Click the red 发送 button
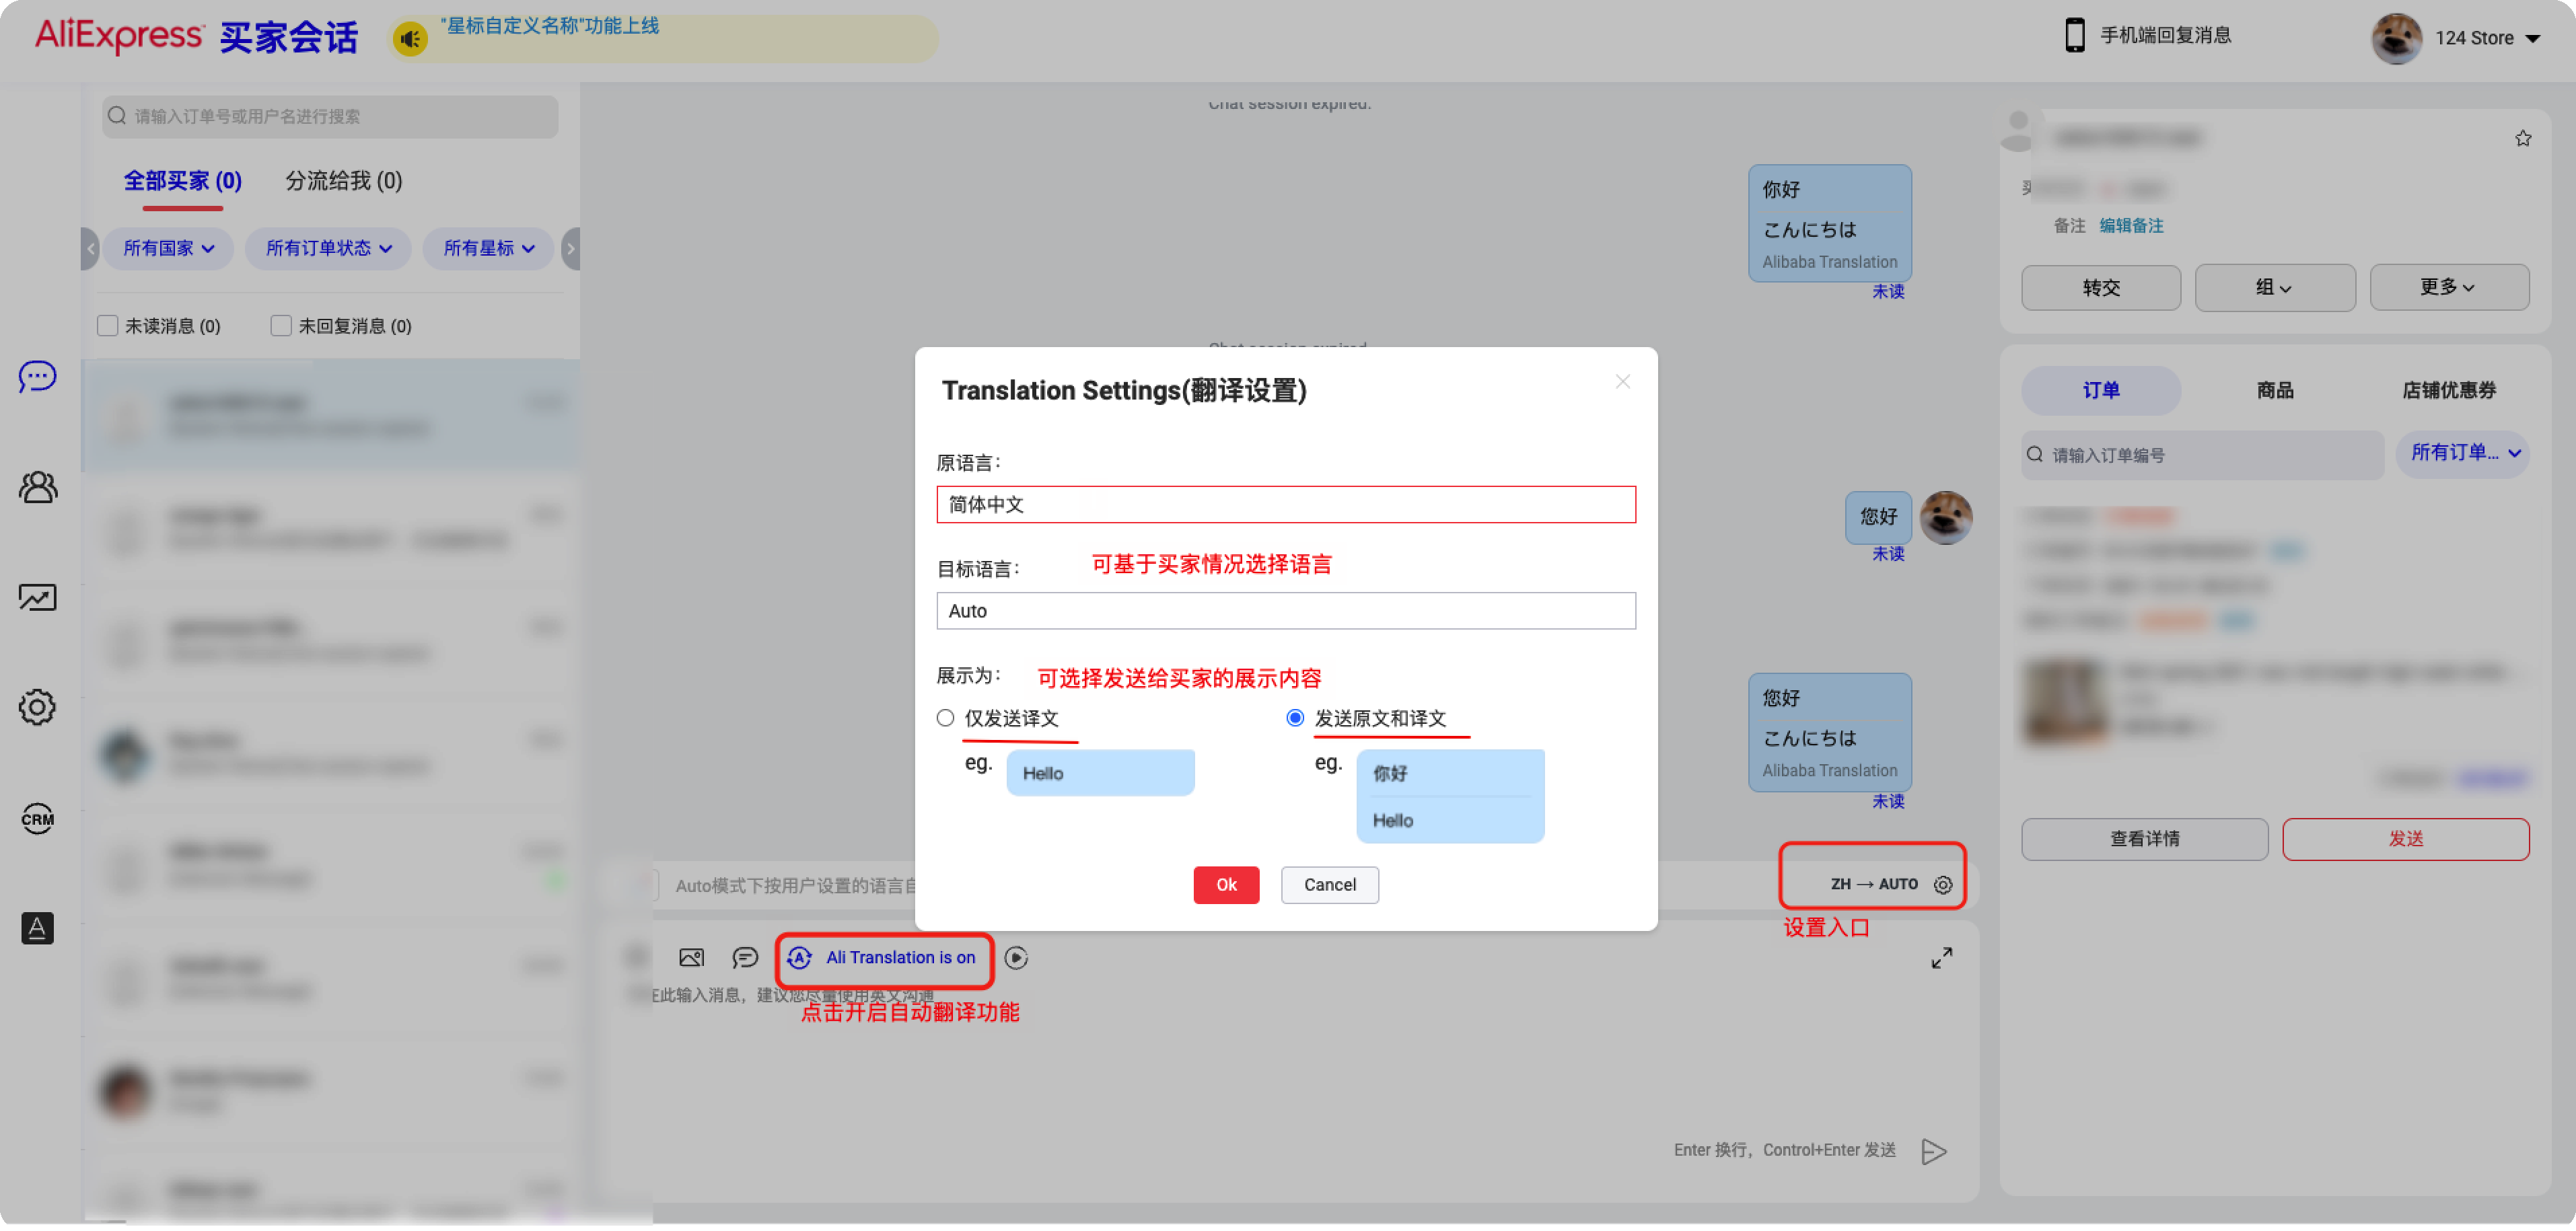The height and width of the screenshot is (1231, 2576). [2405, 840]
